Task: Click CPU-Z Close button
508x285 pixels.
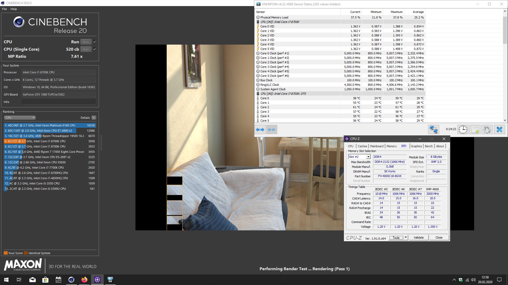Action: pyautogui.click(x=439, y=237)
